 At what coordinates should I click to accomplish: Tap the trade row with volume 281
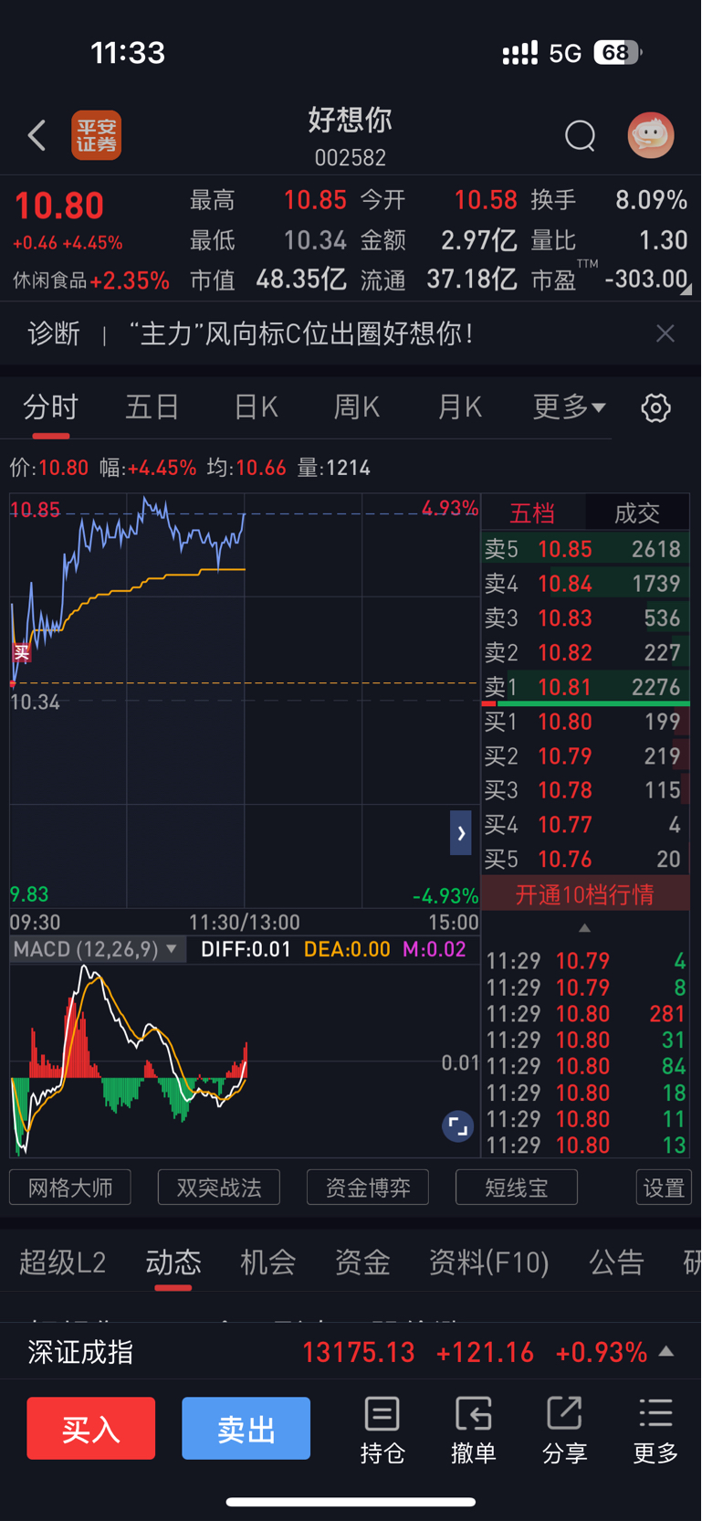point(585,1014)
